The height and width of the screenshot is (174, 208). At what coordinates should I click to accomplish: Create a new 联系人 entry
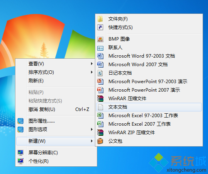pos(149,48)
